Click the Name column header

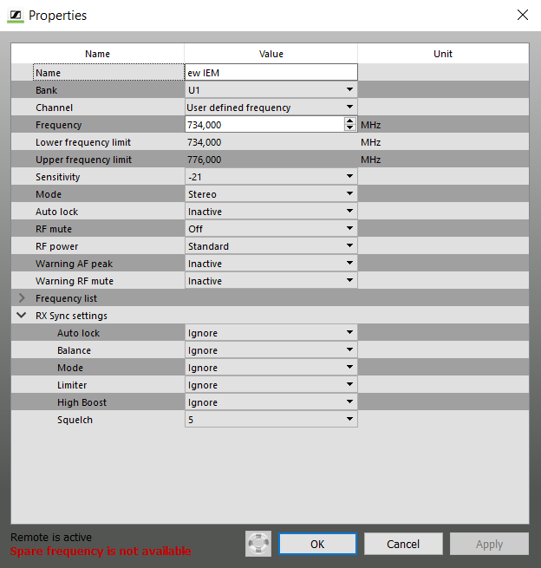point(97,54)
